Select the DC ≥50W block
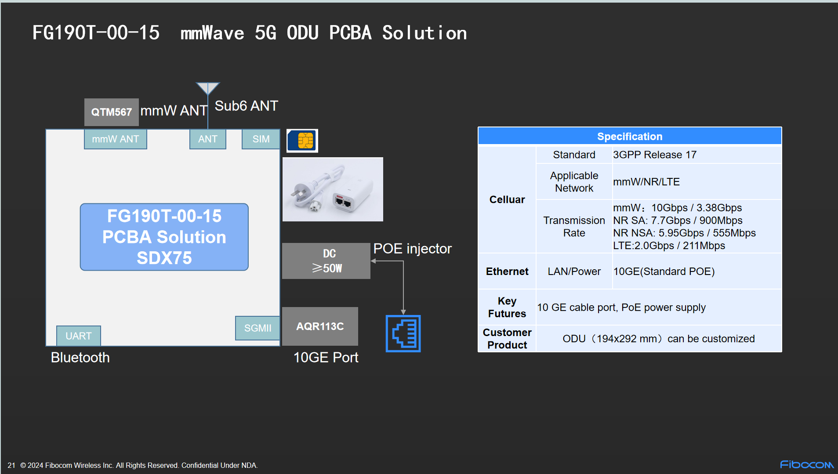 [x=326, y=261]
